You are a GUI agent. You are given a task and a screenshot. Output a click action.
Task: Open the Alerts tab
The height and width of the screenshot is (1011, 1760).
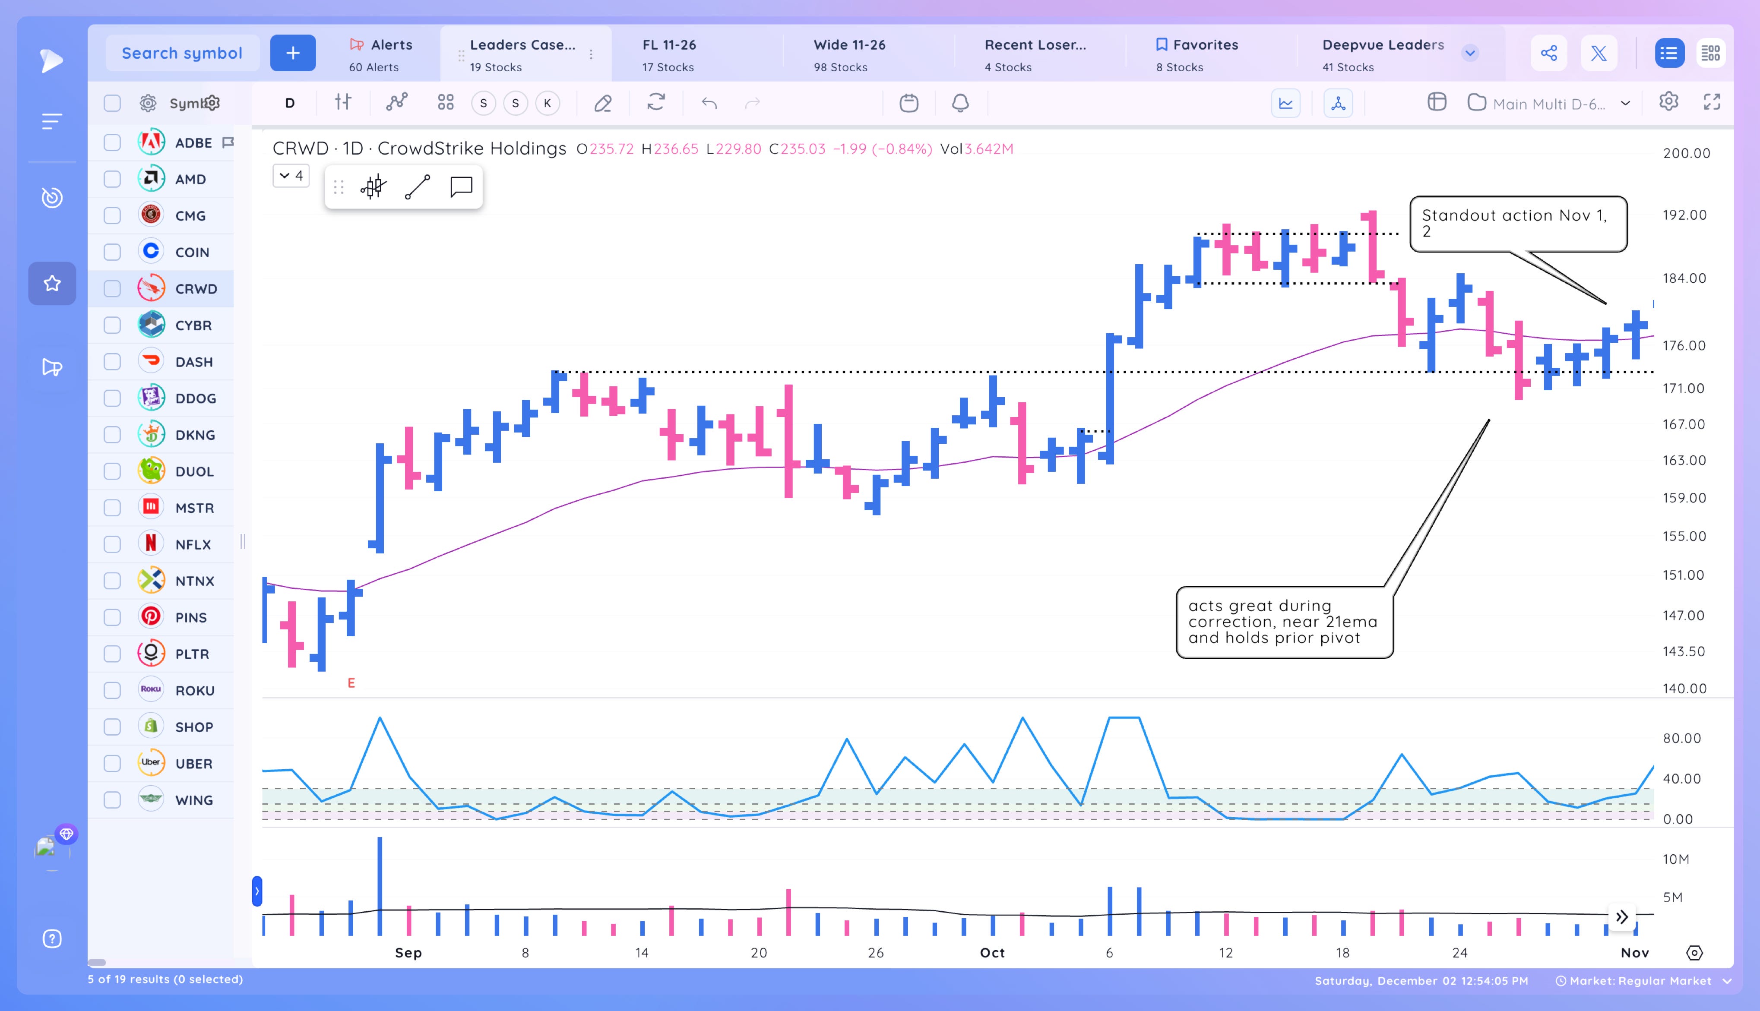pos(380,54)
